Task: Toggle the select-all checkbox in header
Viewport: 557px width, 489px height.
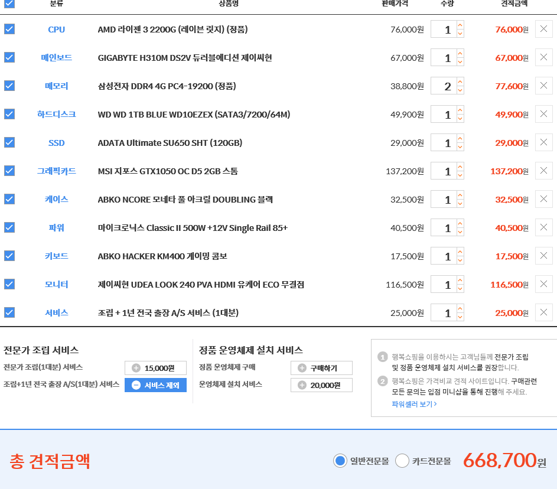Action: (9, 4)
